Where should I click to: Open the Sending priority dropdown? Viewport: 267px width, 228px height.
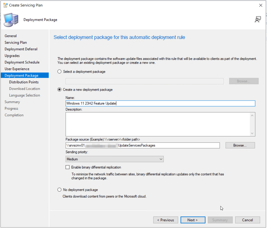114,159
